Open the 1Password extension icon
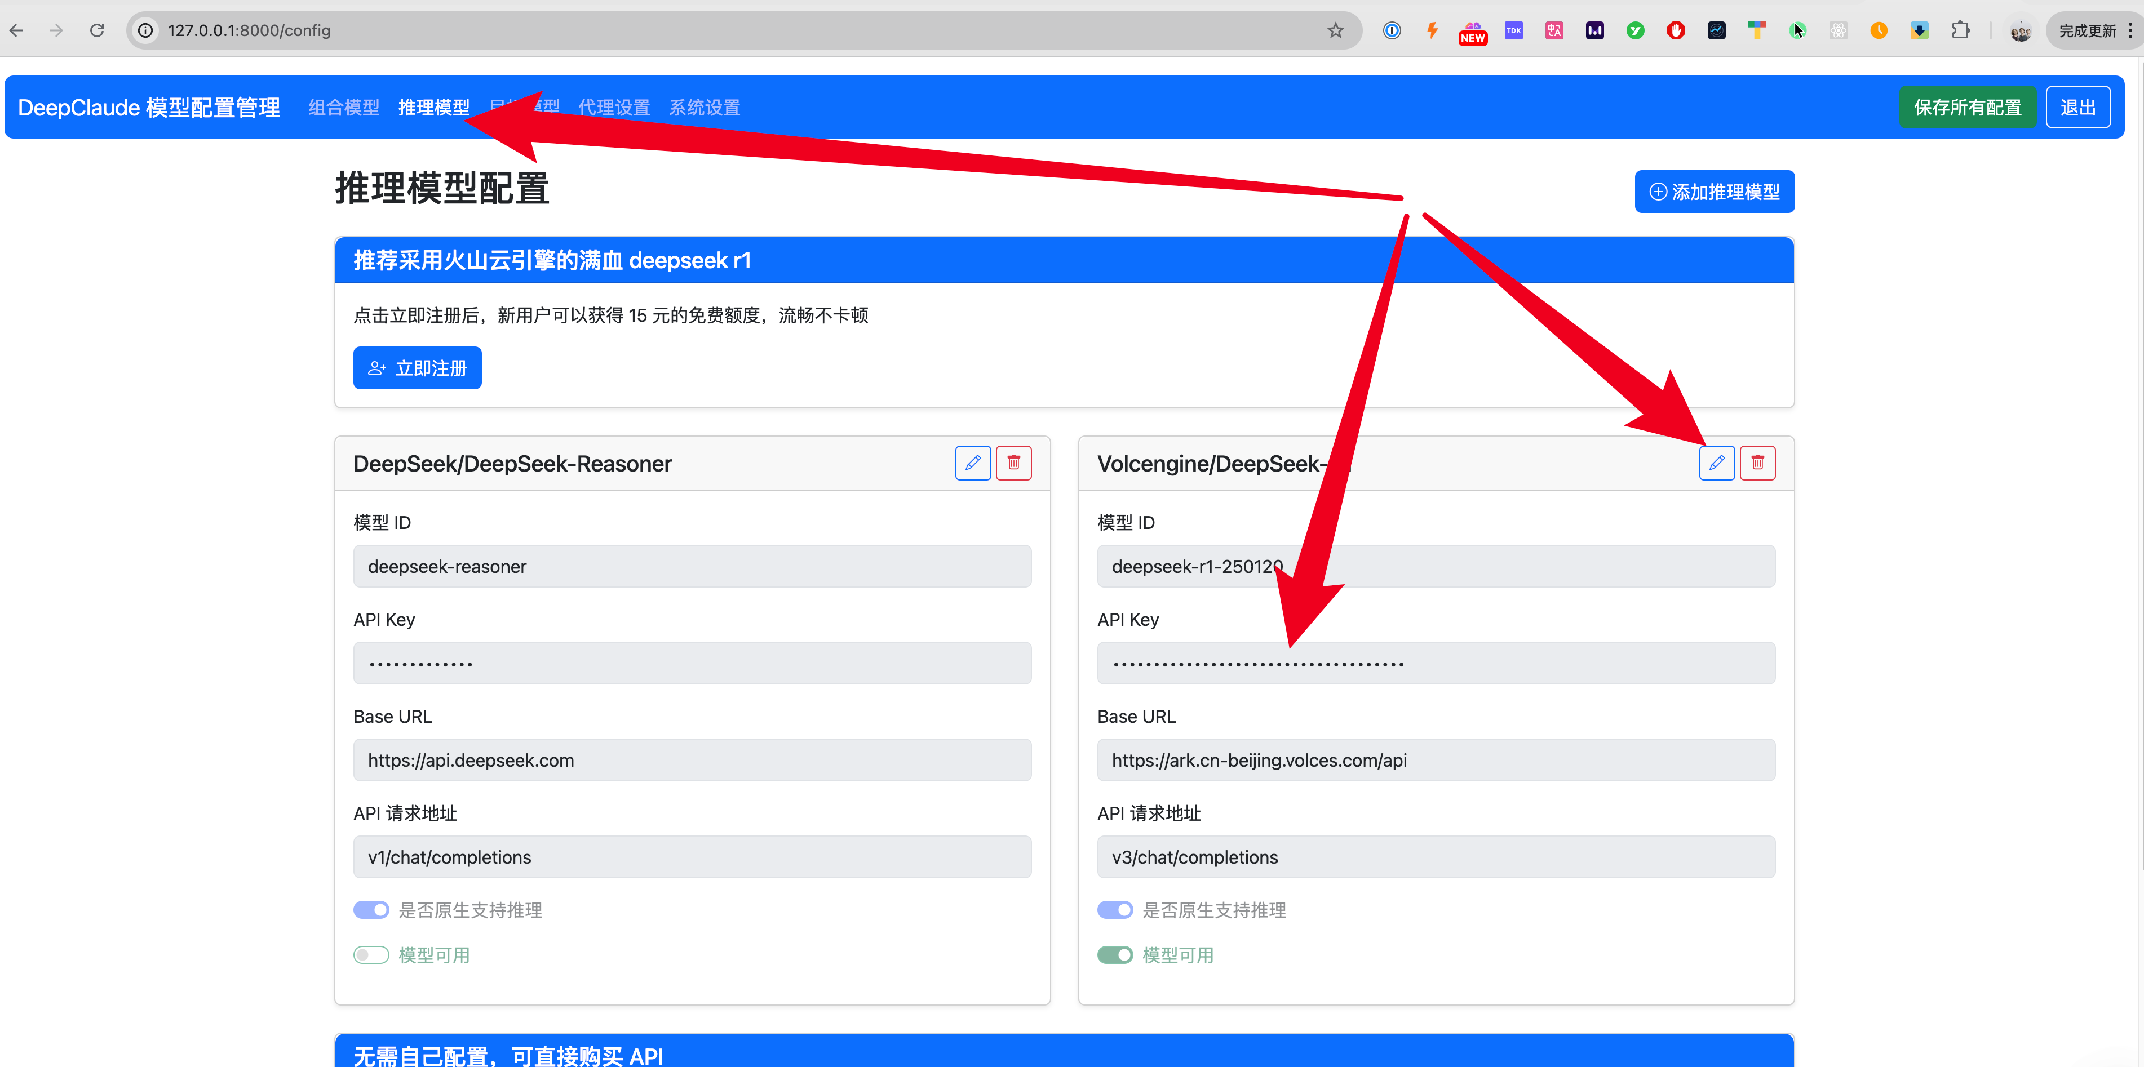Image resolution: width=2144 pixels, height=1067 pixels. [x=1392, y=30]
